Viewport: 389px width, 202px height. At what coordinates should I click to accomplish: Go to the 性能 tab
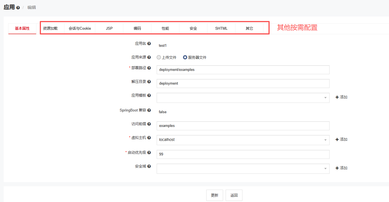(165, 29)
